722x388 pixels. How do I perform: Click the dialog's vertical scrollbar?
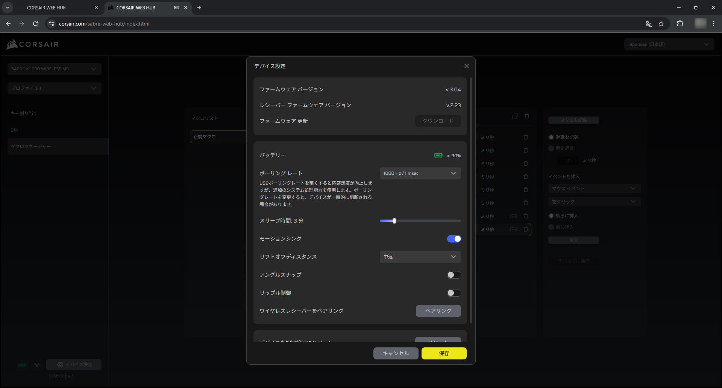pos(471,200)
